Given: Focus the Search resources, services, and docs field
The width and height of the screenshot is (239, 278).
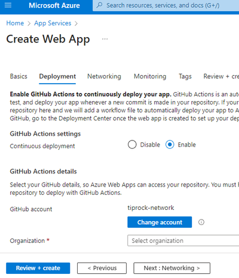Looking at the screenshot, I should click(x=166, y=5).
